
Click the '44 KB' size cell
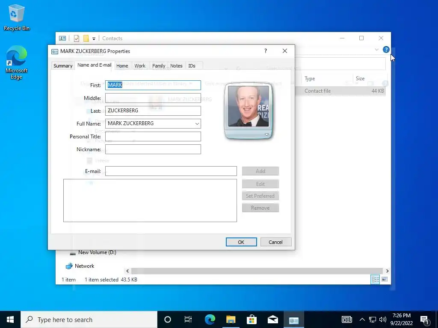[x=378, y=91]
